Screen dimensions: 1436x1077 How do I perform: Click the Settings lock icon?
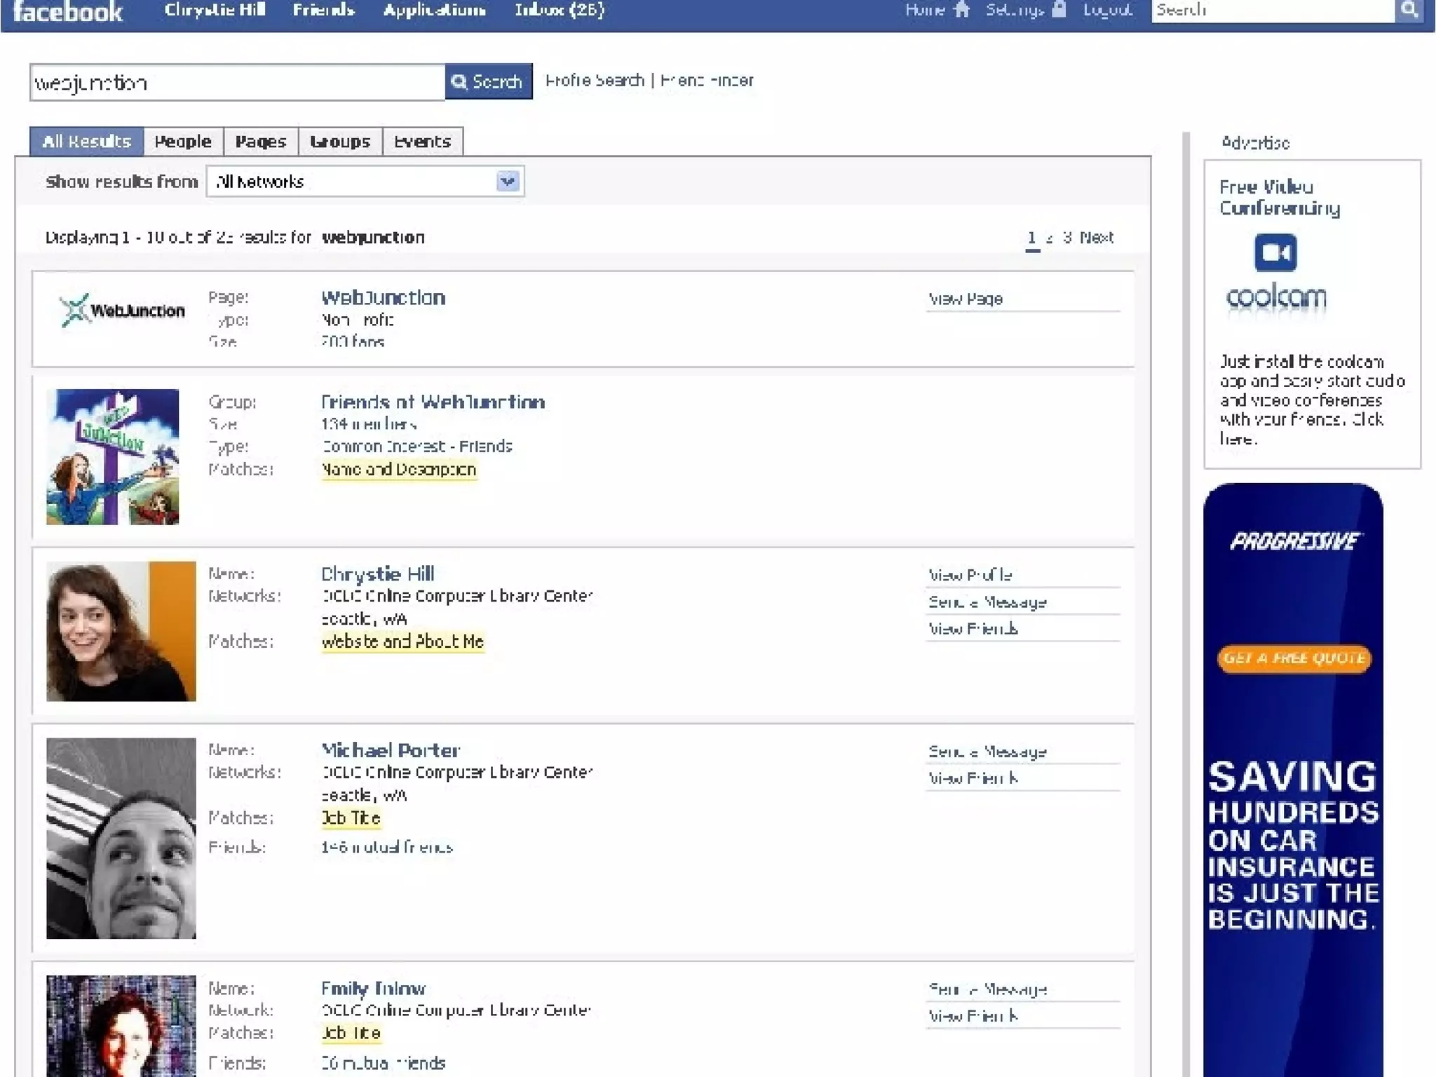(1059, 9)
